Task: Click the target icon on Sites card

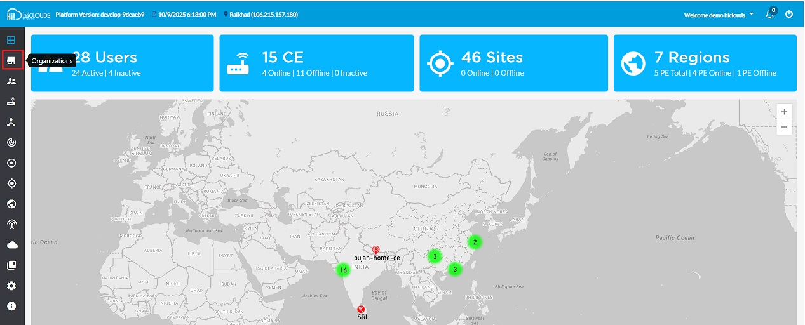Action: tap(439, 63)
